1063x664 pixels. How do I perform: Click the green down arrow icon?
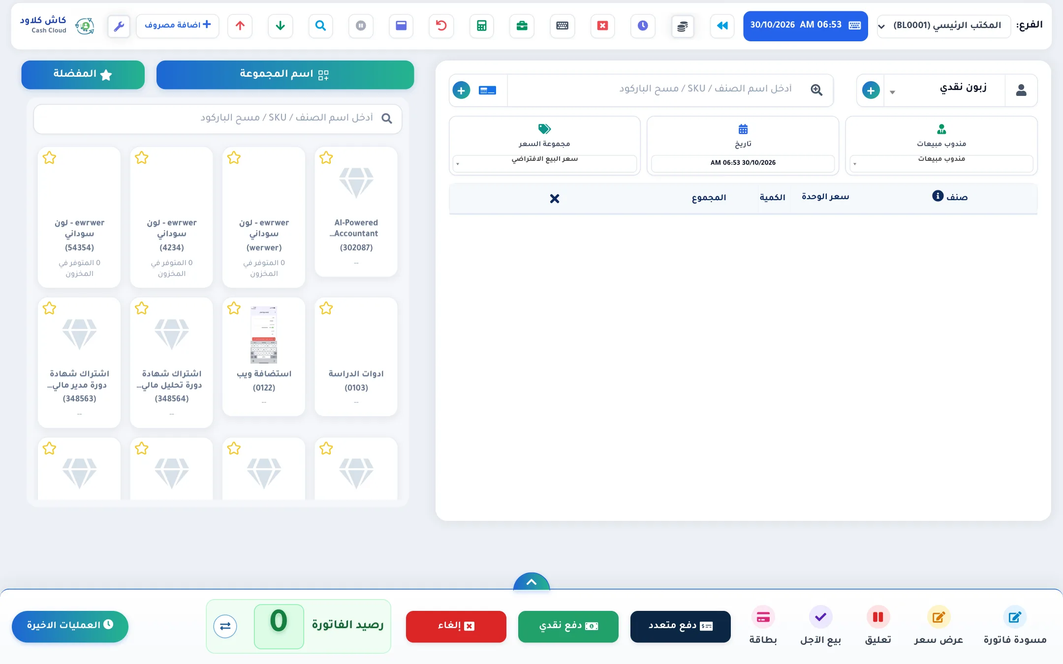(x=281, y=26)
